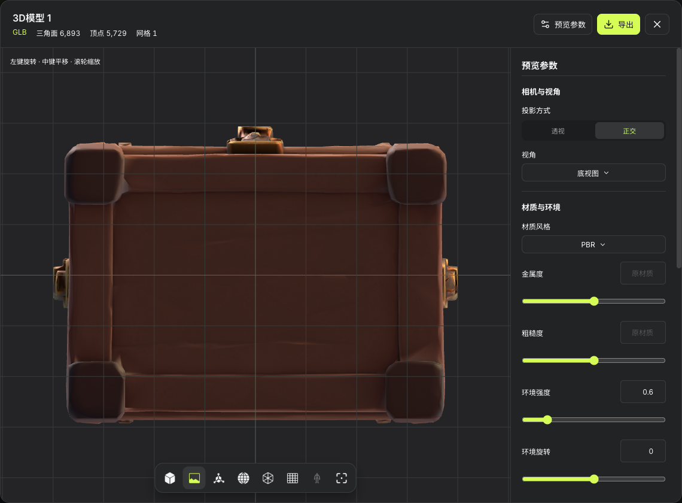Click the focus frame recenter icon

(x=342, y=478)
